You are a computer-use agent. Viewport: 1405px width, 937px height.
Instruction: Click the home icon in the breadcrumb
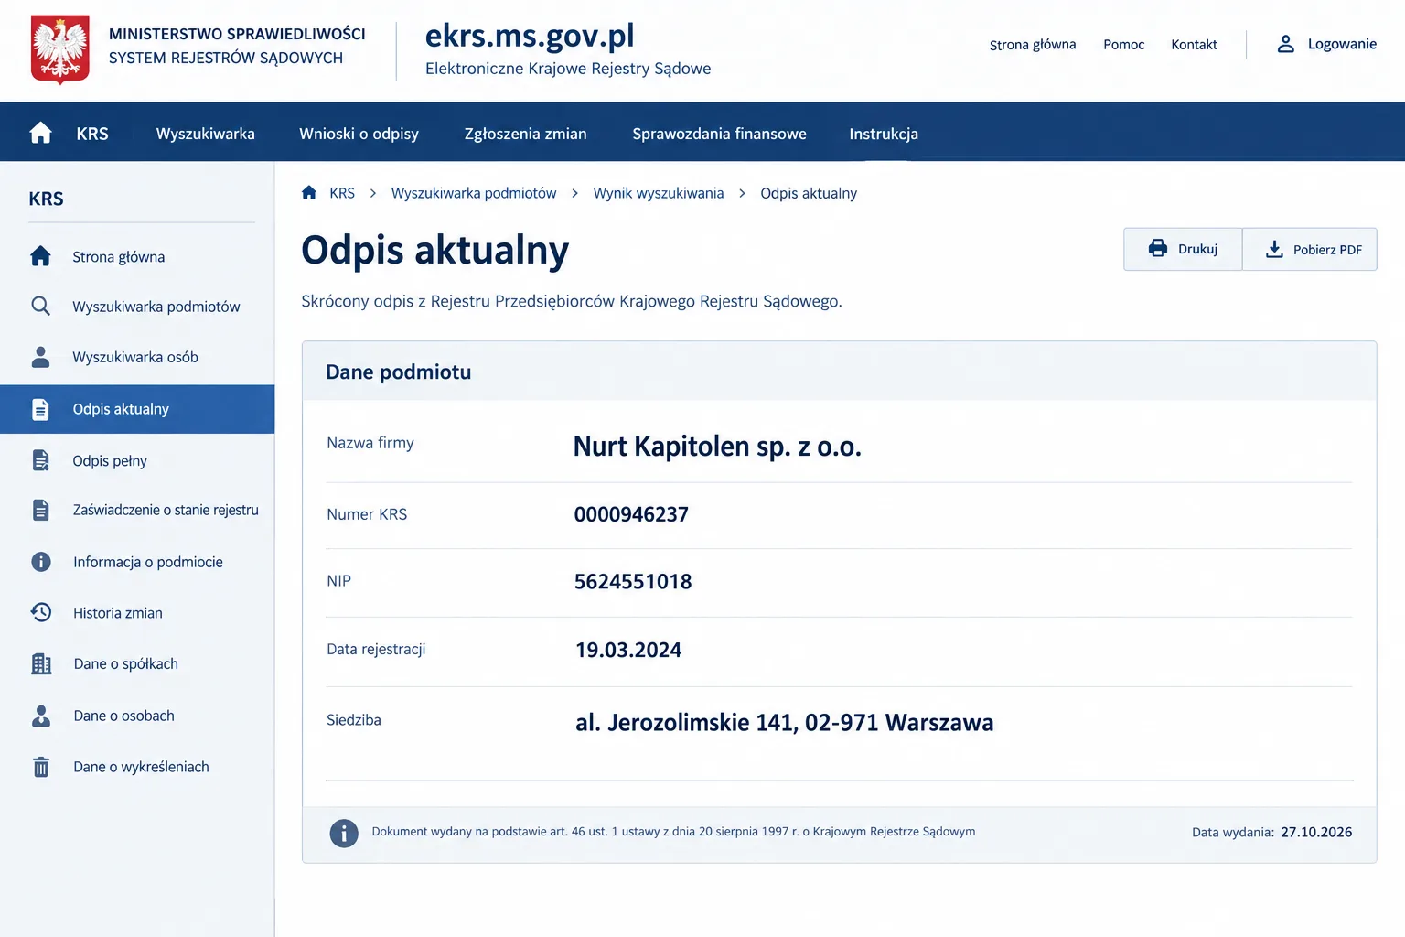[309, 193]
